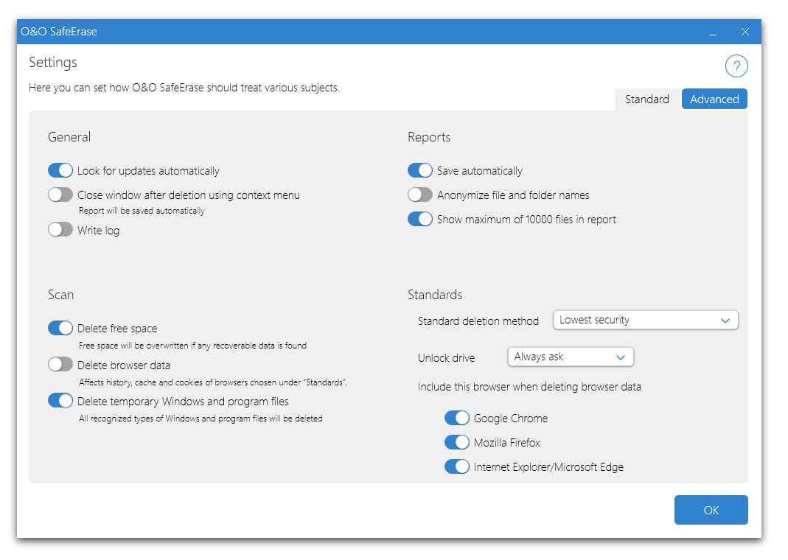The width and height of the screenshot is (788, 560).
Task: Exclude Google Chrome from browser deletion
Action: tap(457, 419)
